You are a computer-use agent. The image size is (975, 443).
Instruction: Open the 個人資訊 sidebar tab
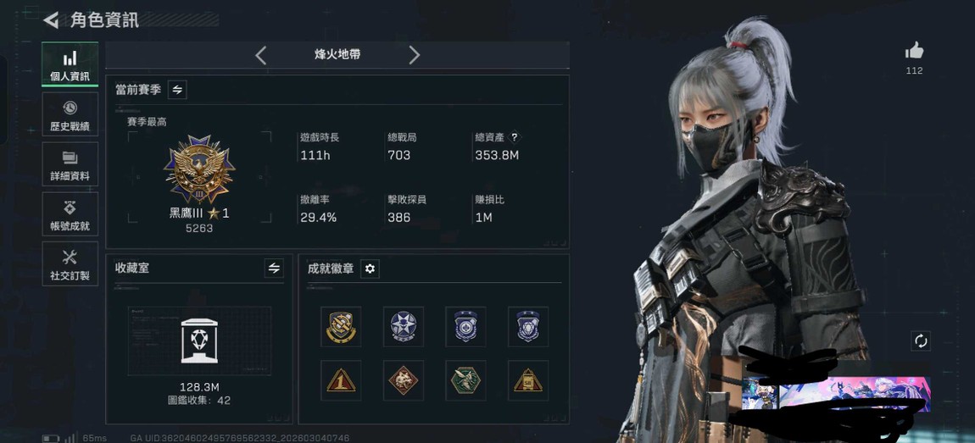point(70,64)
